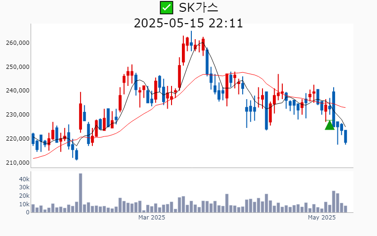377x236 pixels.
Task: Click the green checkmark icon beside SK가스
Action: pos(166,8)
